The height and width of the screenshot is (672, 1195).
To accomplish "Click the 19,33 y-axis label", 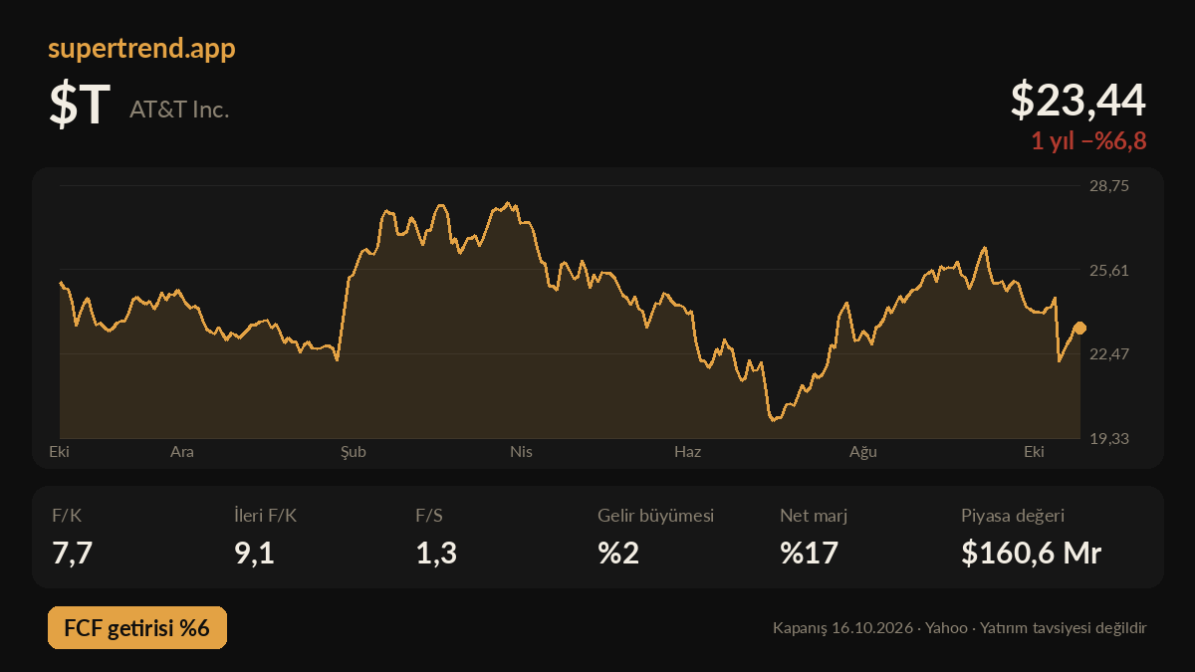I will 1108,438.
